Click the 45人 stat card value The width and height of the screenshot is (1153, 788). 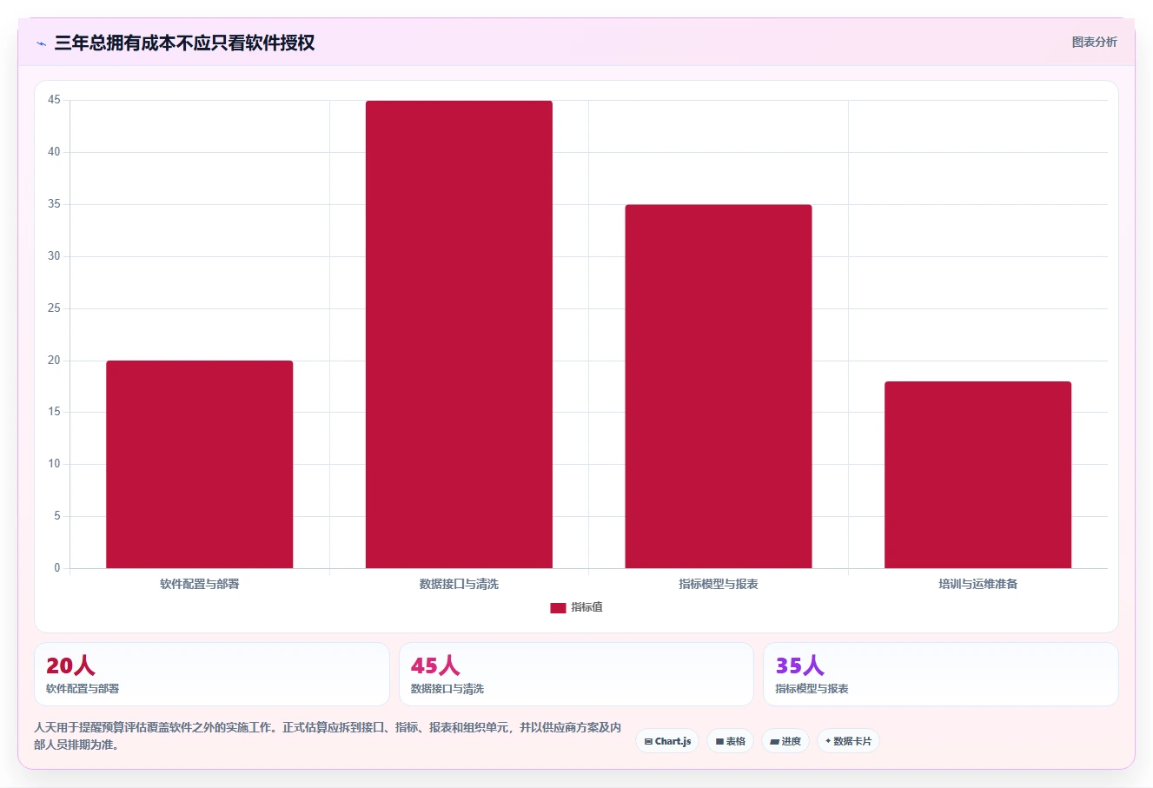[435, 665]
